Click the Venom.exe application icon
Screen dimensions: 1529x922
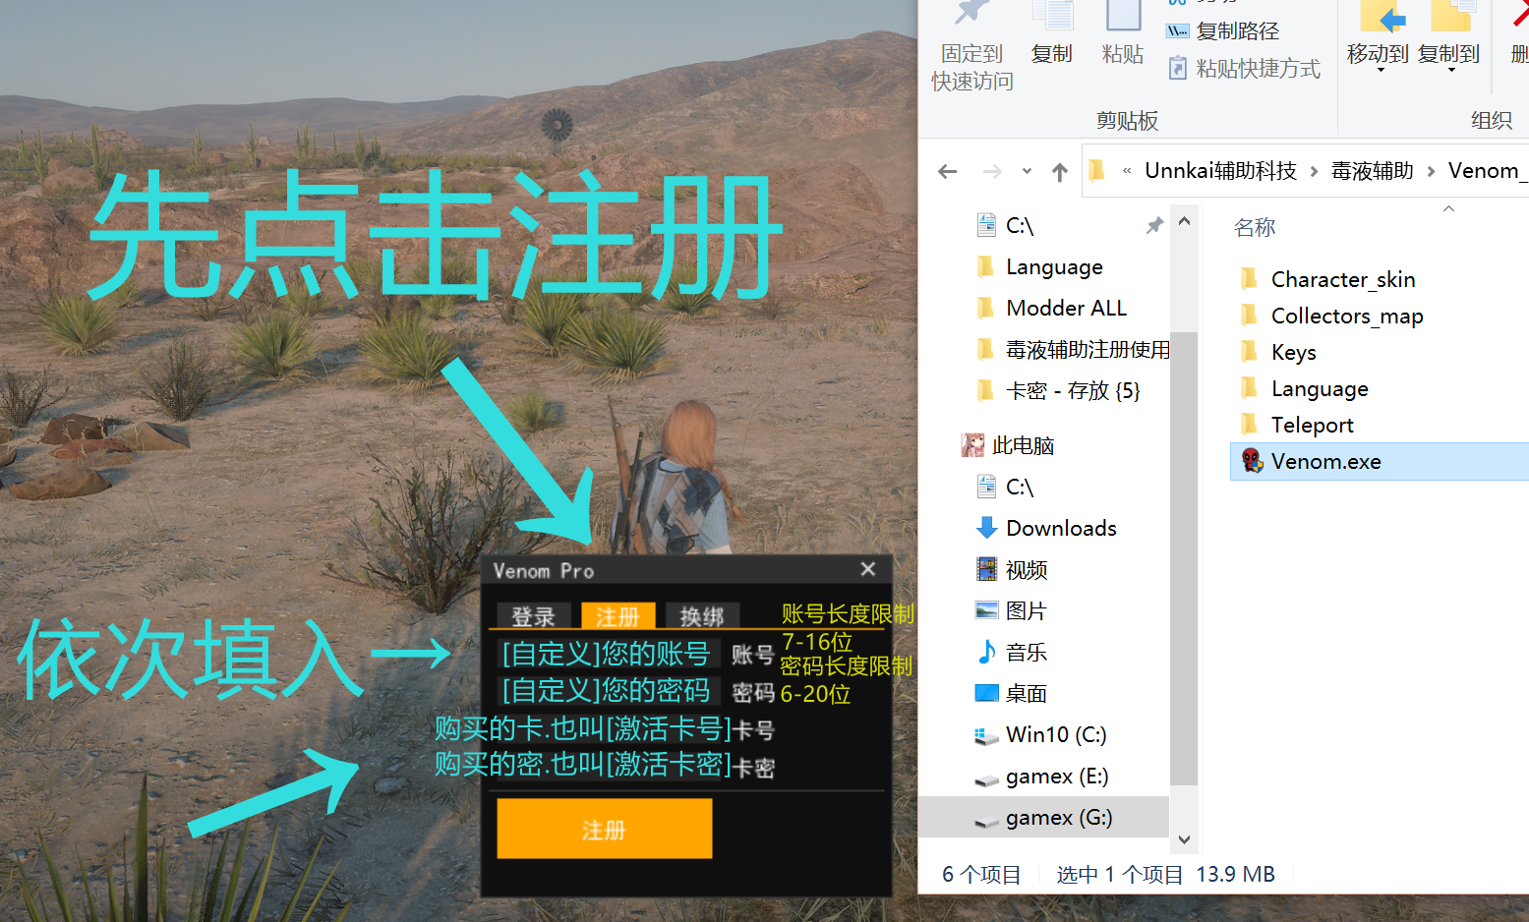(x=1252, y=461)
